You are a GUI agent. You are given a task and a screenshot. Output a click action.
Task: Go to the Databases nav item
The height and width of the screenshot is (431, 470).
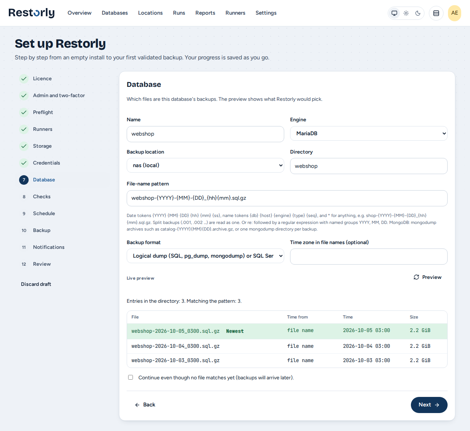(x=115, y=13)
